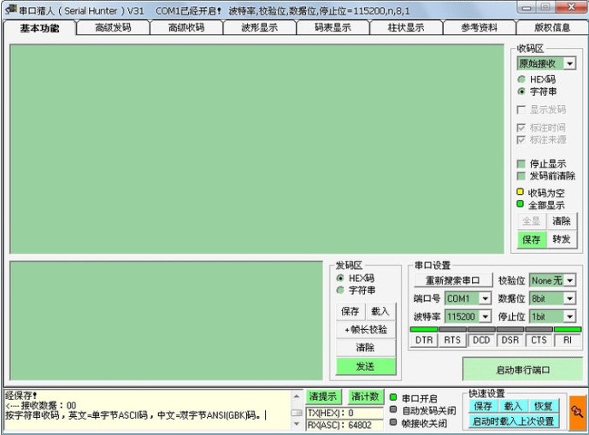Open the 校验位 None dropdown
Image resolution: width=589 pixels, height=435 pixels.
point(570,280)
